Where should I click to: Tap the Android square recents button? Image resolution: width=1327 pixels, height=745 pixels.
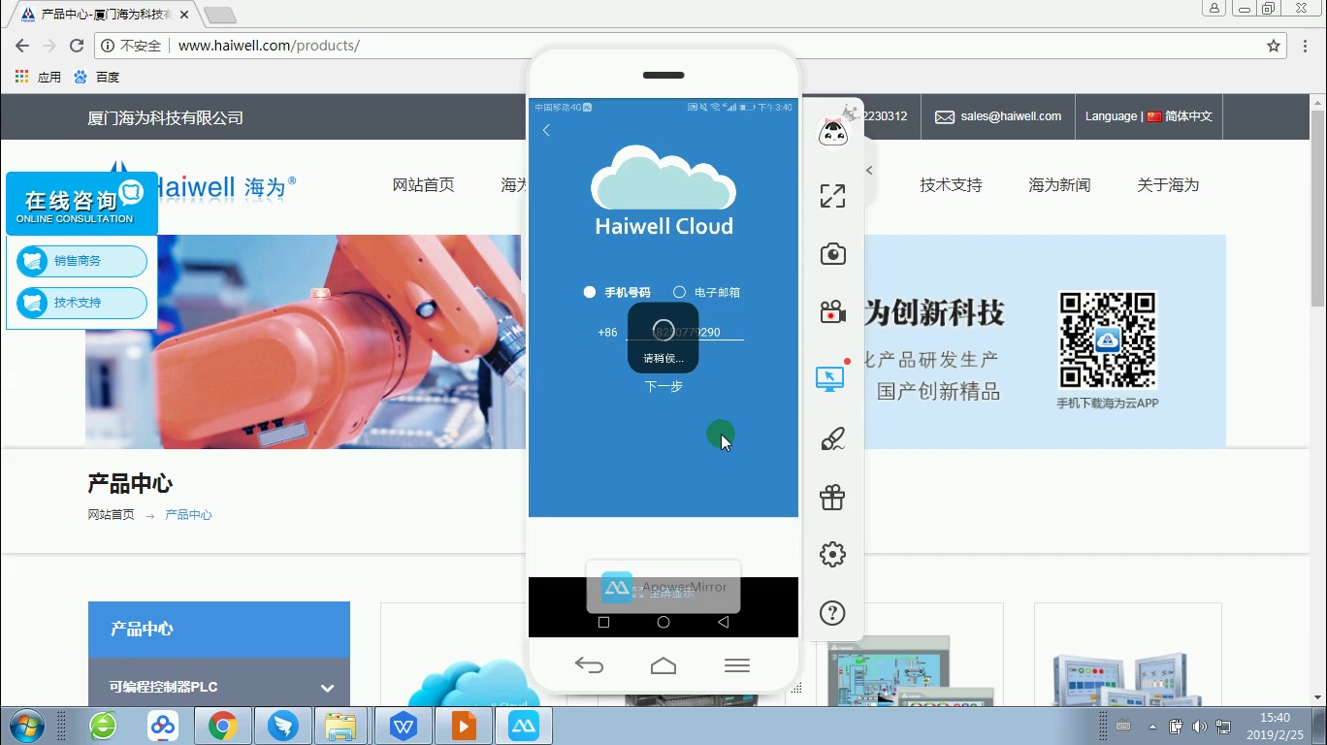point(603,622)
